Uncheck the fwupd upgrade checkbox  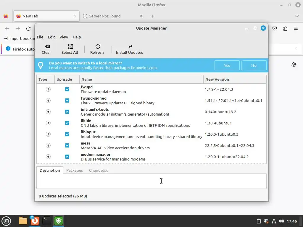67,89
